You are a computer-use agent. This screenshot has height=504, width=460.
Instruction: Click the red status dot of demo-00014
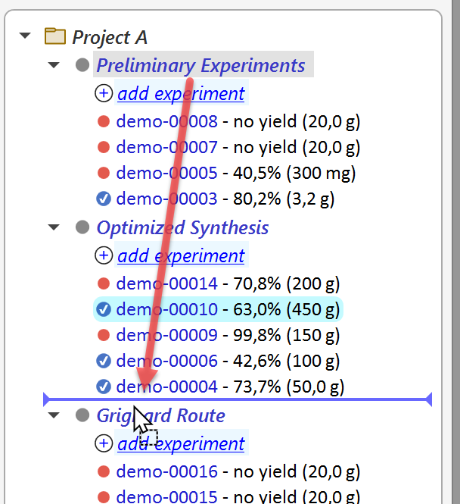(104, 283)
